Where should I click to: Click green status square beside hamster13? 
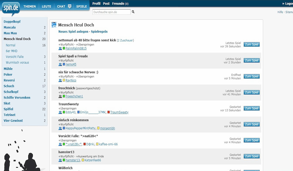click(x=64, y=160)
